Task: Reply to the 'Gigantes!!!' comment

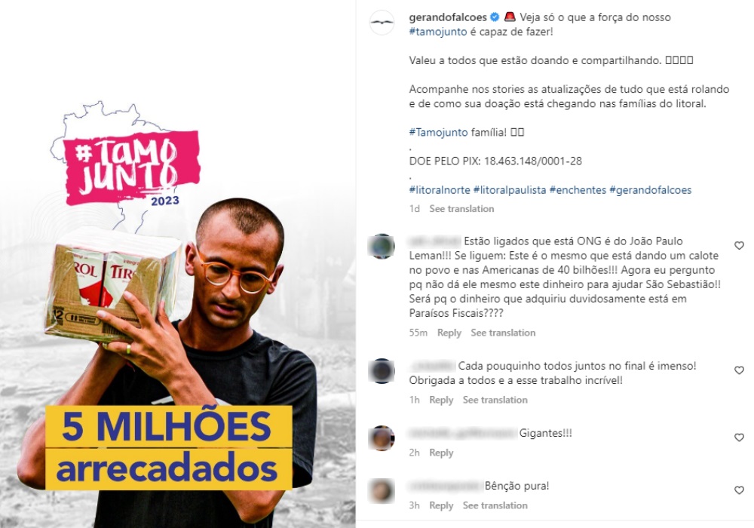Action: coord(441,453)
